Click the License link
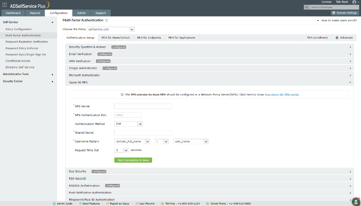Viewport: 361px width, 206px height. [327, 2]
